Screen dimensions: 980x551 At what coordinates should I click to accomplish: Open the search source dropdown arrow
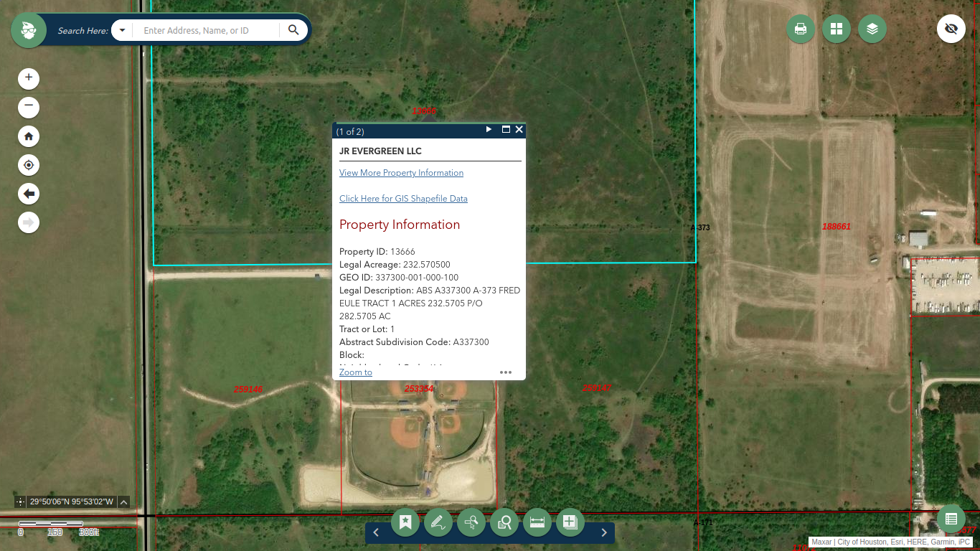(x=122, y=30)
